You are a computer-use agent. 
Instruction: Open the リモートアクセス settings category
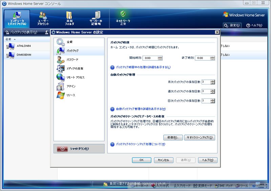pos(79,77)
